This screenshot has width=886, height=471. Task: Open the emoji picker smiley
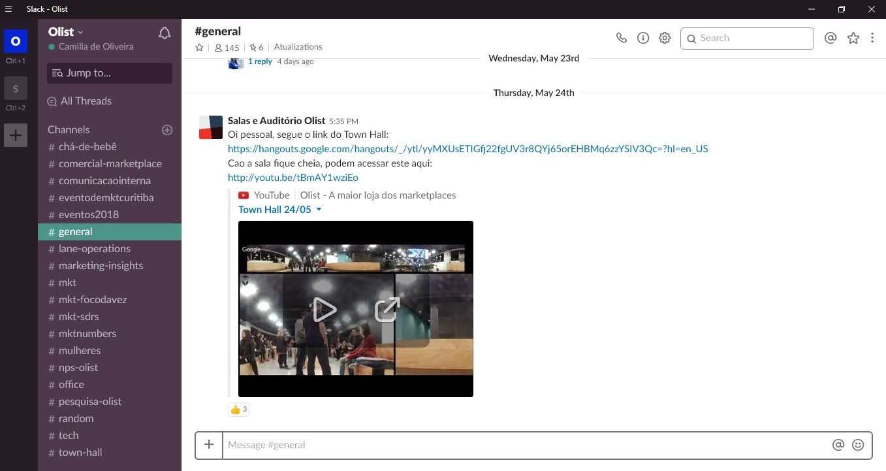pos(858,445)
